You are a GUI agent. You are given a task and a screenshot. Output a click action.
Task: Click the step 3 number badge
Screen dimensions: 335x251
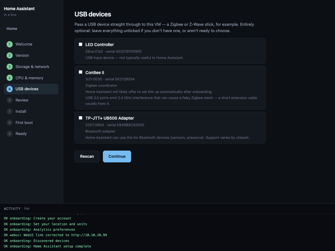pos(10,67)
